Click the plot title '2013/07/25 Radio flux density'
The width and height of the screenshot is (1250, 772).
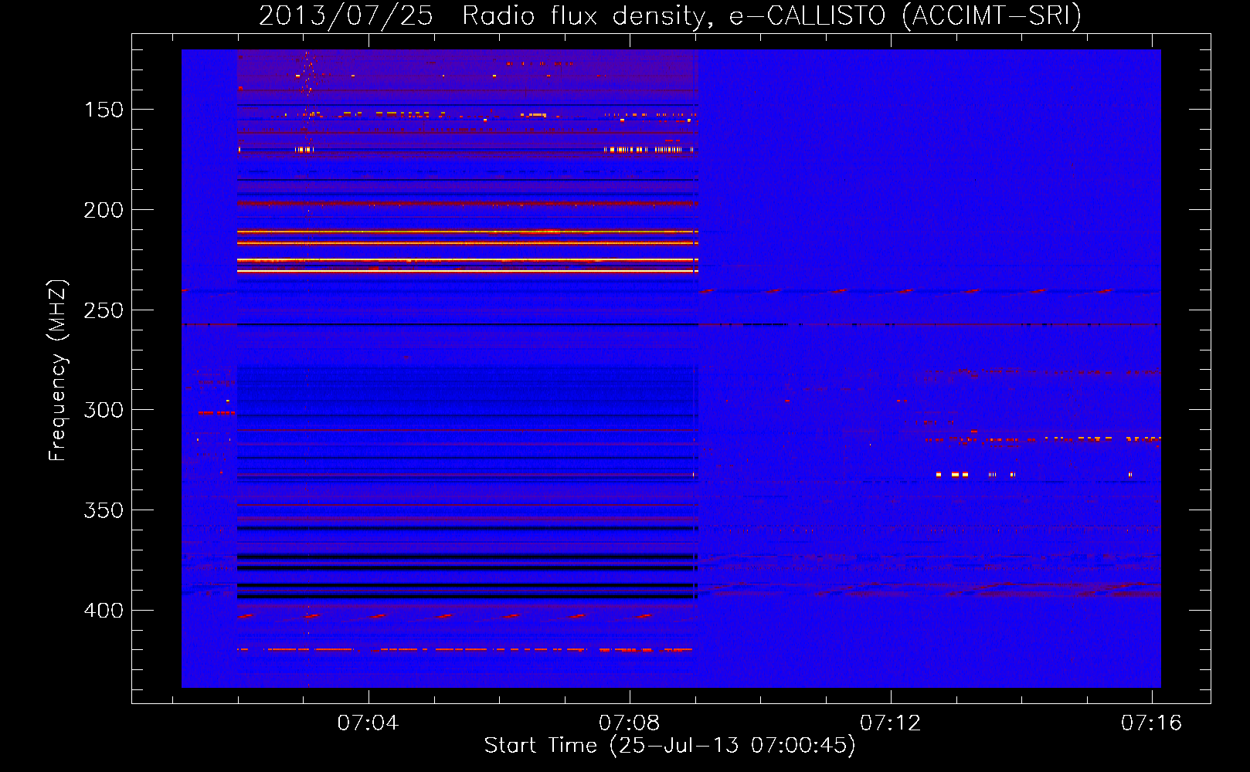tap(670, 15)
